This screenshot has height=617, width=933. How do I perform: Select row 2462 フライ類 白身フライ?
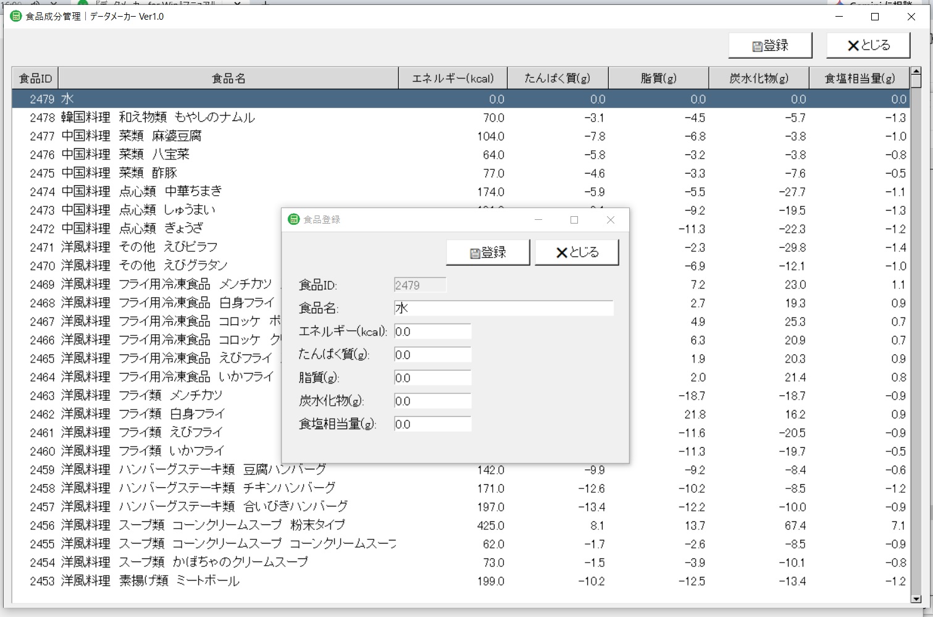click(x=146, y=414)
